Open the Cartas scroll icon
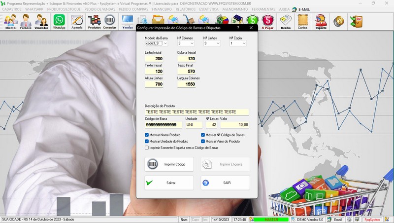Screen dimensions: 394x223 pos(302,22)
